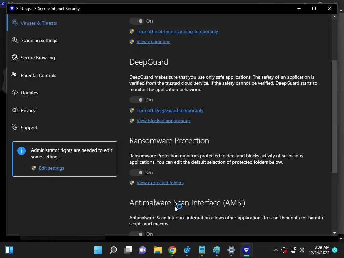This screenshot has width=344, height=258.
Task: Click Edit settings link
Action: click(x=51, y=168)
